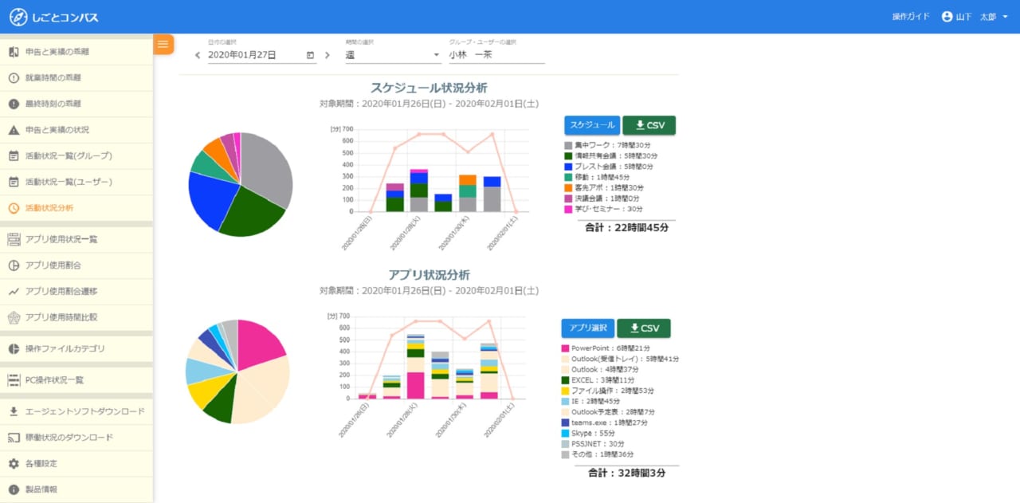Click the user account avatar icon
Viewport: 1020px width, 503px height.
(x=947, y=16)
